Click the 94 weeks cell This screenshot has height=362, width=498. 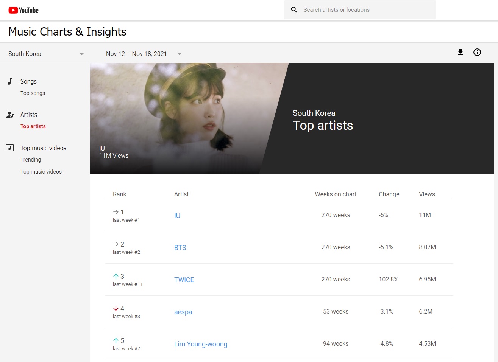336,343
